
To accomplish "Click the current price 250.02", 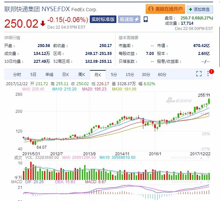I will coord(21,23).
